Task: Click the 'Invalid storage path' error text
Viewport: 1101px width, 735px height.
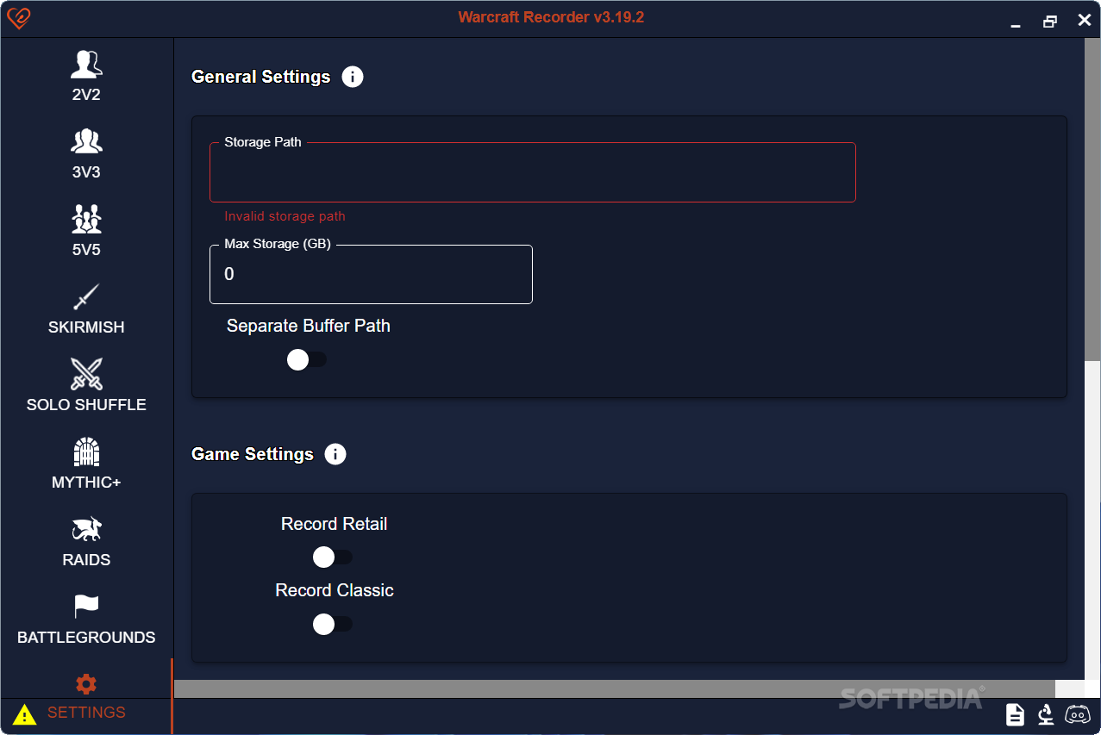Action: click(285, 216)
